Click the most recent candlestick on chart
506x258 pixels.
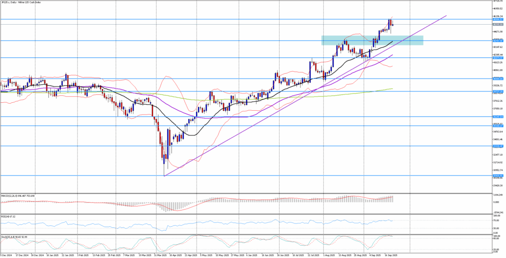(392, 24)
